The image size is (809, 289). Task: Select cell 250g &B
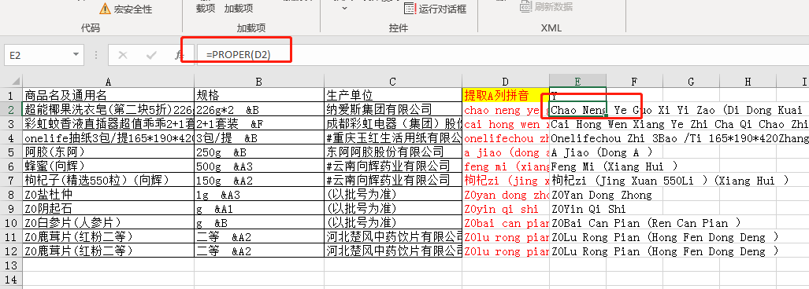(259, 152)
